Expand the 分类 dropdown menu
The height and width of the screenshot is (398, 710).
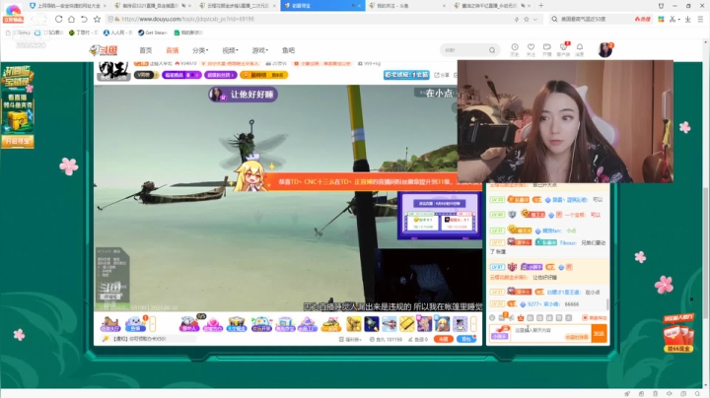[200, 50]
